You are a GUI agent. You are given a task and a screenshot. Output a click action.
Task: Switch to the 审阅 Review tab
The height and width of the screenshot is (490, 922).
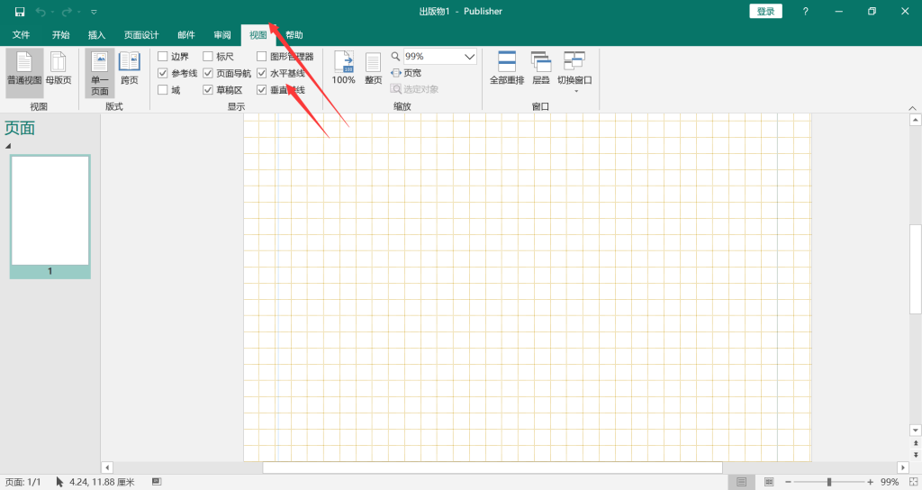(222, 35)
